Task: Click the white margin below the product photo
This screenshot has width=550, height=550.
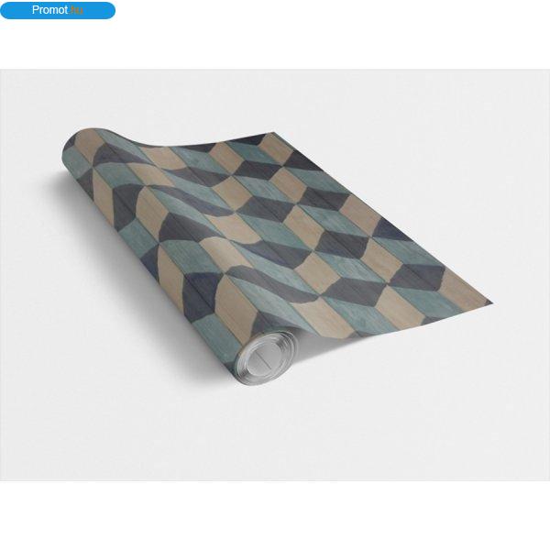Action: (x=275, y=515)
